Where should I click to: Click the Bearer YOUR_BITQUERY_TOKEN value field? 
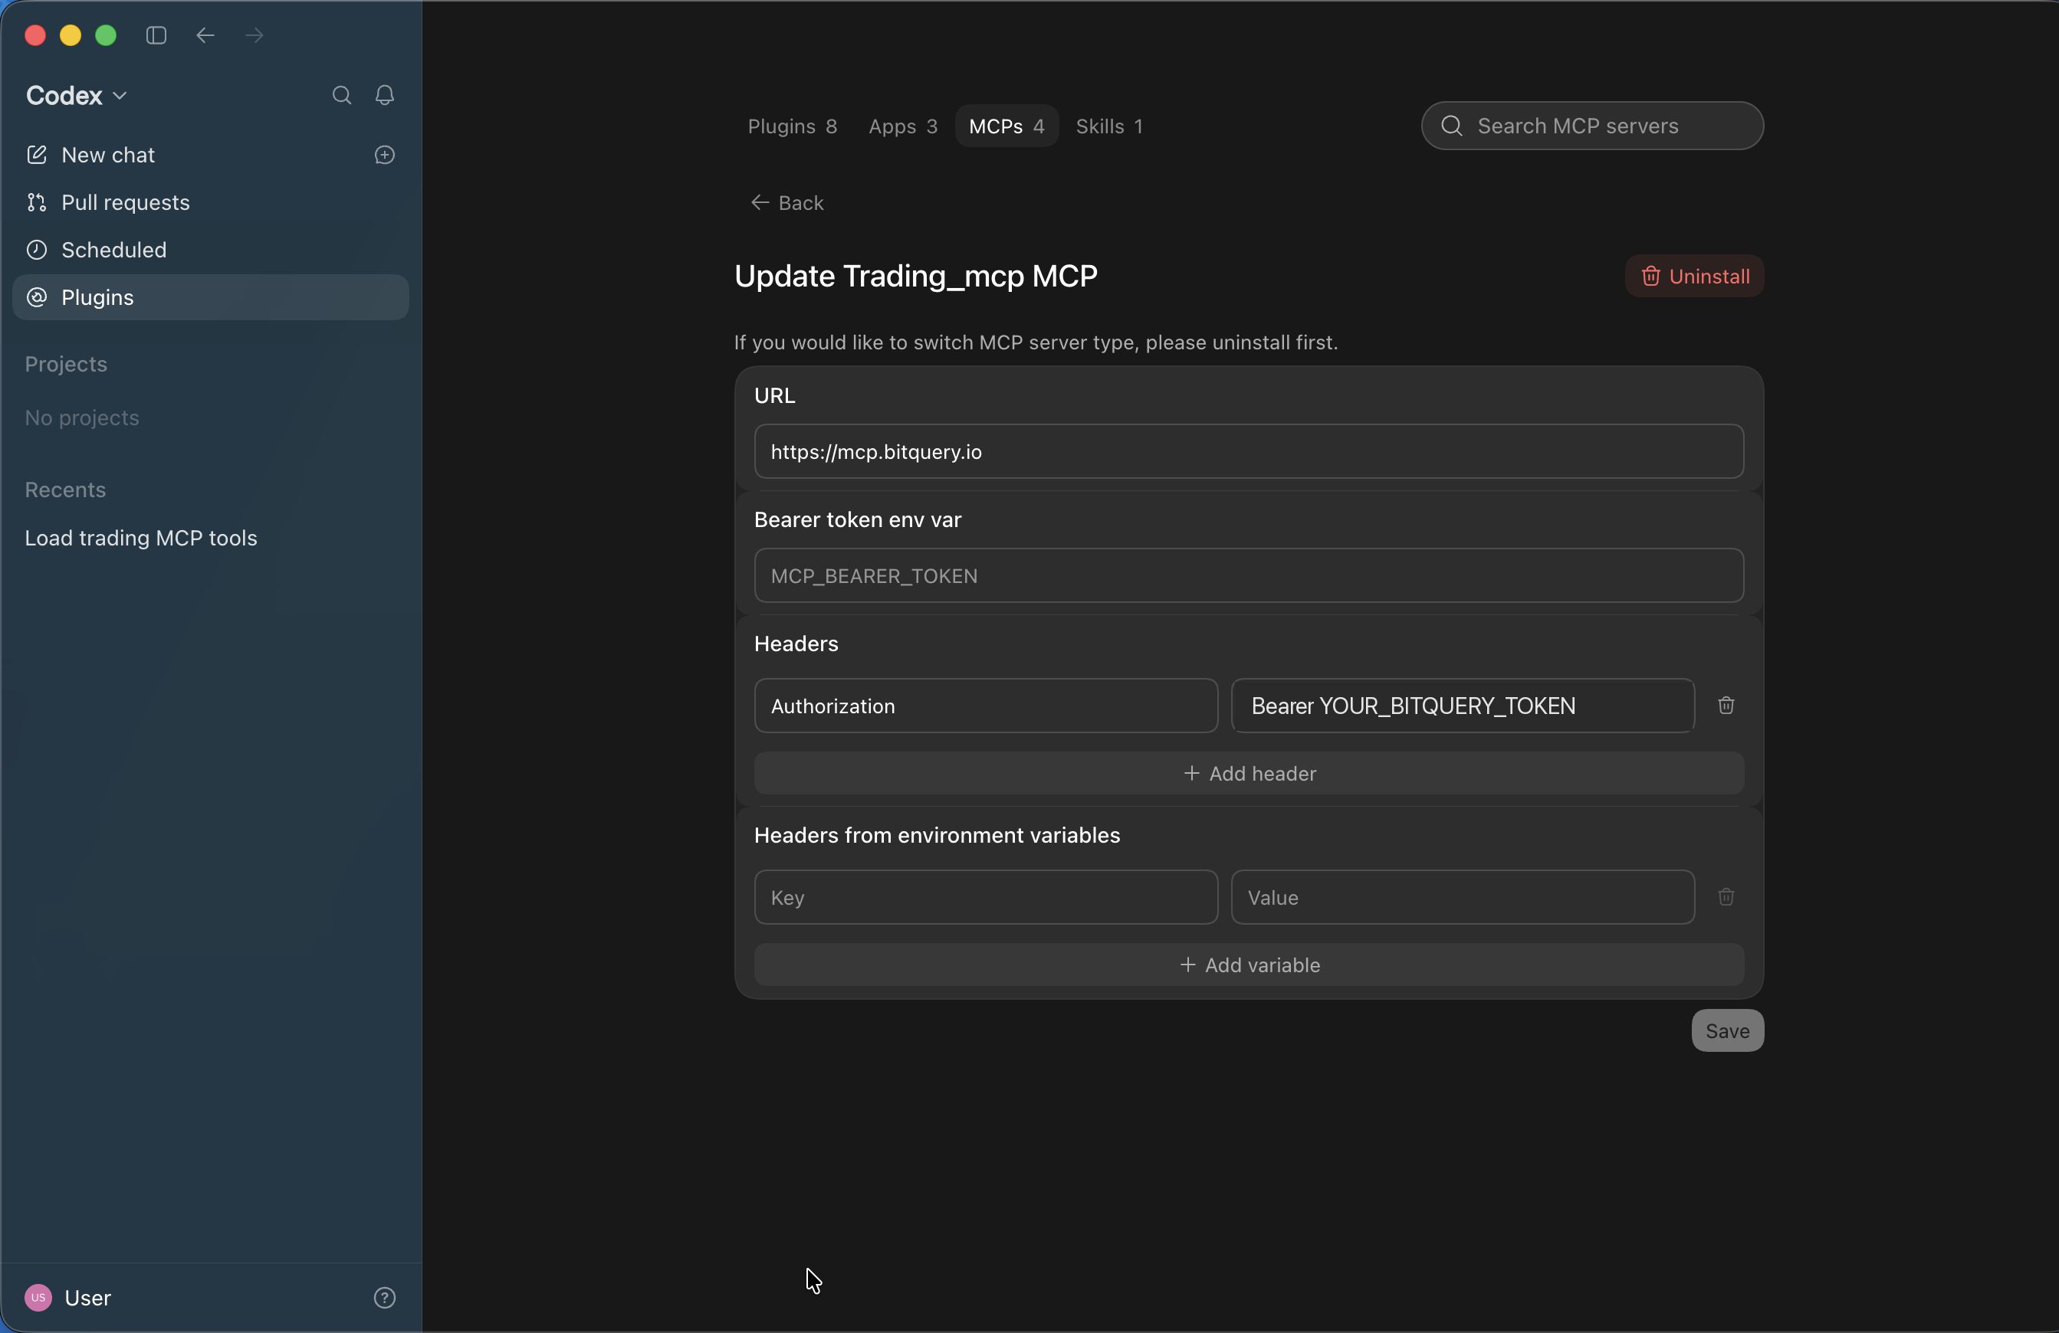[1462, 706]
